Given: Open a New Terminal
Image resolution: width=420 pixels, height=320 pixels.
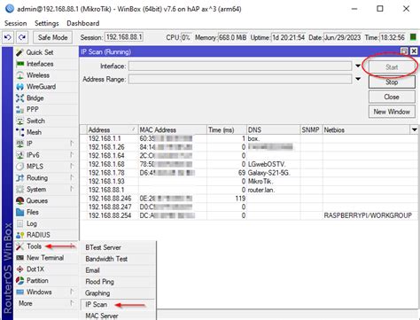Looking at the screenshot, I should pyautogui.click(x=45, y=258).
